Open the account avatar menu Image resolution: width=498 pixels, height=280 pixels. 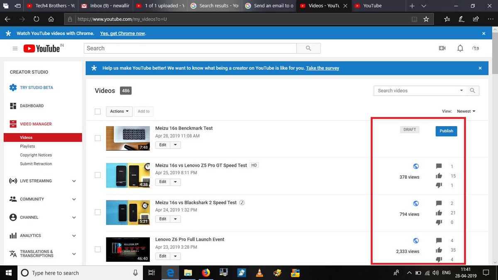(x=476, y=48)
